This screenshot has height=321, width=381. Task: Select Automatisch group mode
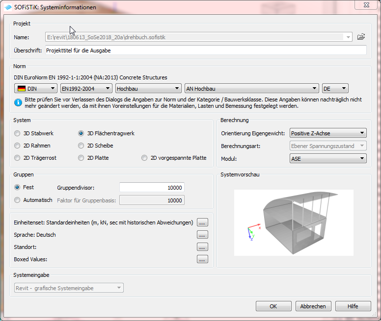coord(18,200)
